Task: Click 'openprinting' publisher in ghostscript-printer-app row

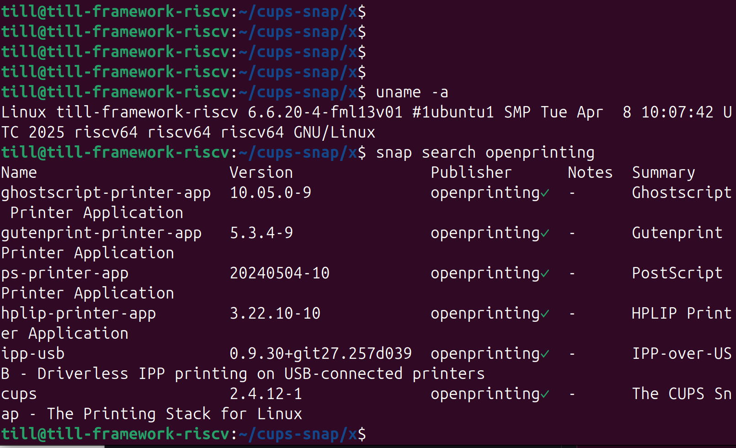Action: (x=485, y=193)
